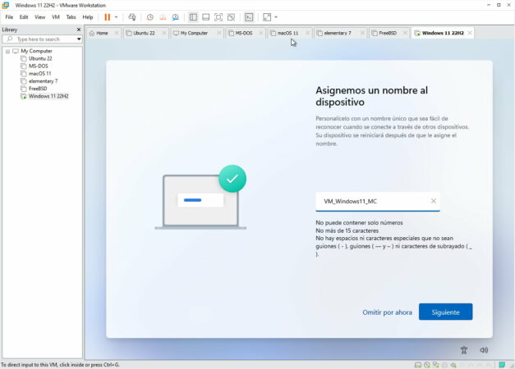Image resolution: width=515 pixels, height=369 pixels.
Task: Open the VM menu
Action: point(56,17)
